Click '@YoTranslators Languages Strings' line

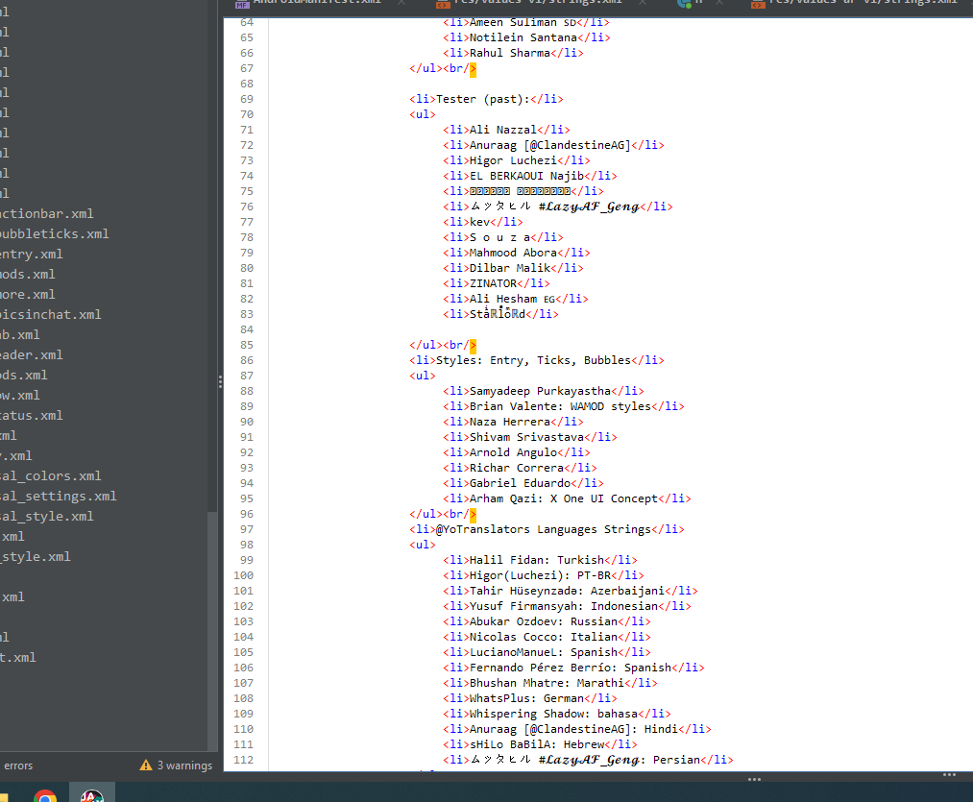[547, 529]
